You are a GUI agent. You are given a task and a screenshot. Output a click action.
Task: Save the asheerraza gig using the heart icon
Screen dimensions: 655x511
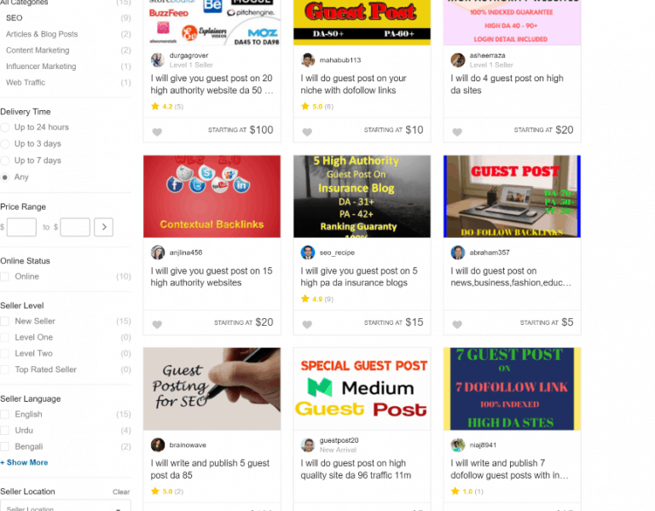click(457, 132)
